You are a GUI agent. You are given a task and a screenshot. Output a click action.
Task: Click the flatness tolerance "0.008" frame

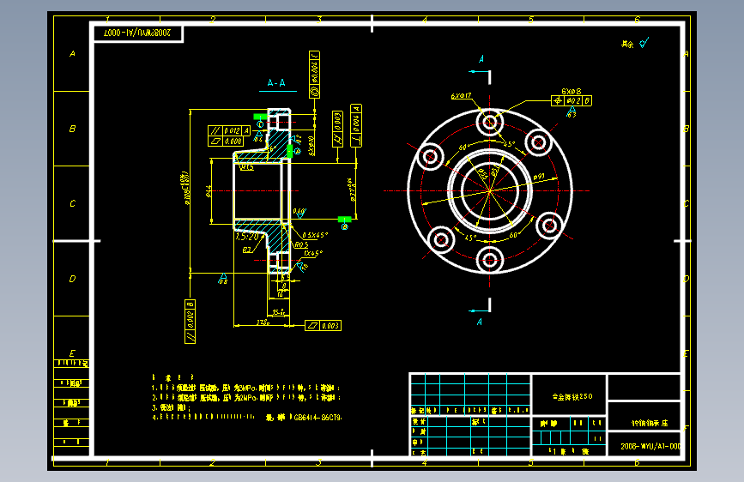click(x=226, y=141)
